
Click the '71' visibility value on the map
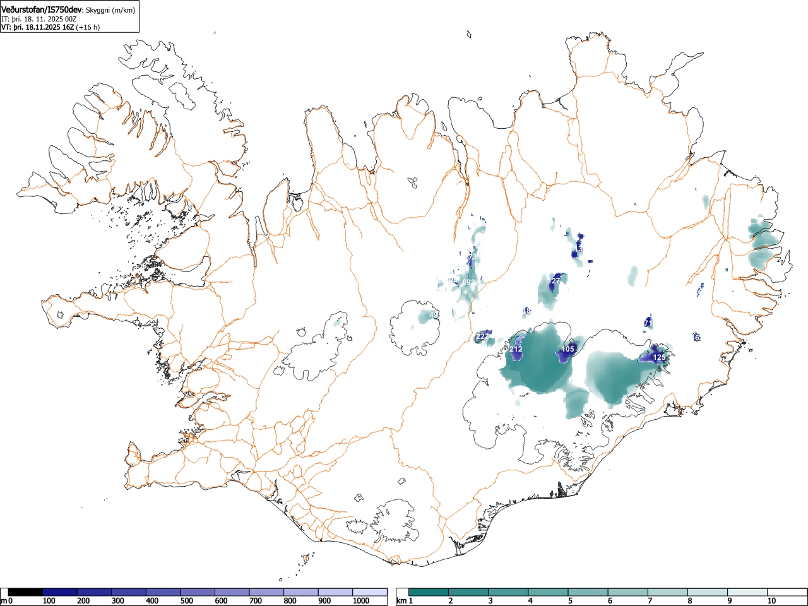coord(648,323)
